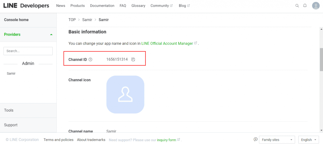
Task: Open the user profile avatar
Action: point(316,6)
